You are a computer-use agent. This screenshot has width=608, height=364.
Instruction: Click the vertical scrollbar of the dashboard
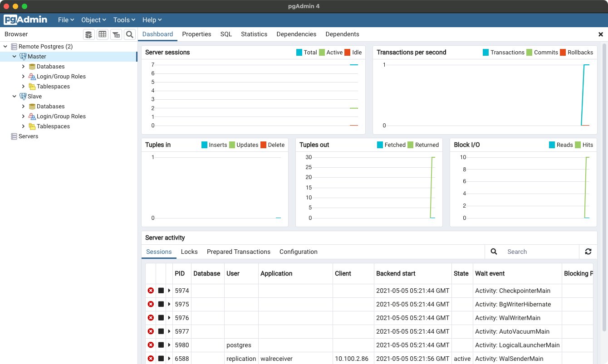pos(604,188)
